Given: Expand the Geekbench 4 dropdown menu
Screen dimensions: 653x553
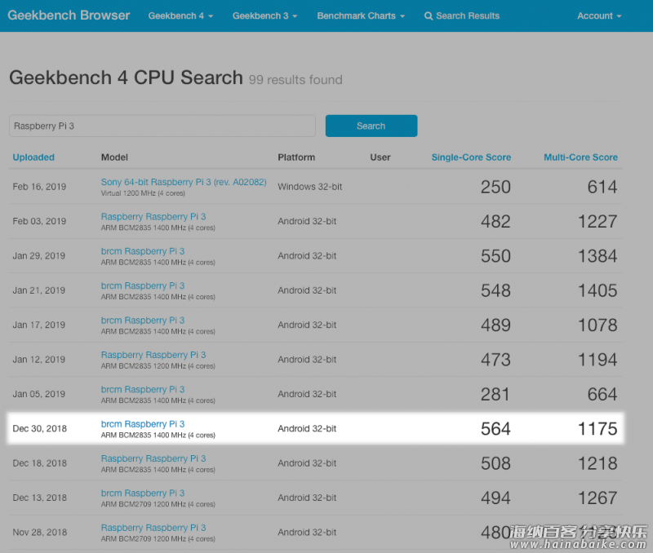Looking at the screenshot, I should 180,15.
